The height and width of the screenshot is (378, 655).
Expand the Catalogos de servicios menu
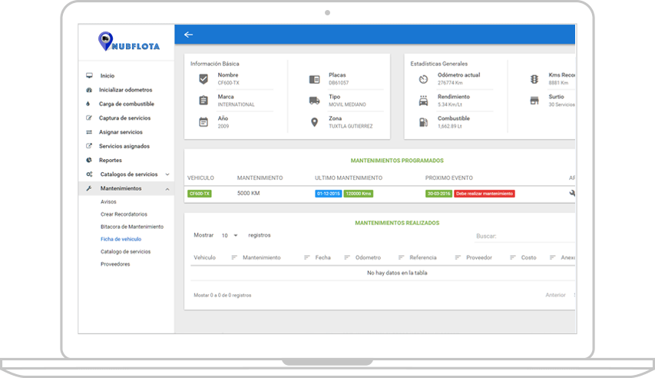167,174
